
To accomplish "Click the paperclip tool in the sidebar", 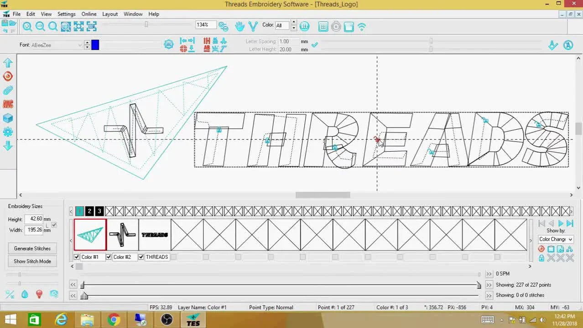I will pos(7,90).
